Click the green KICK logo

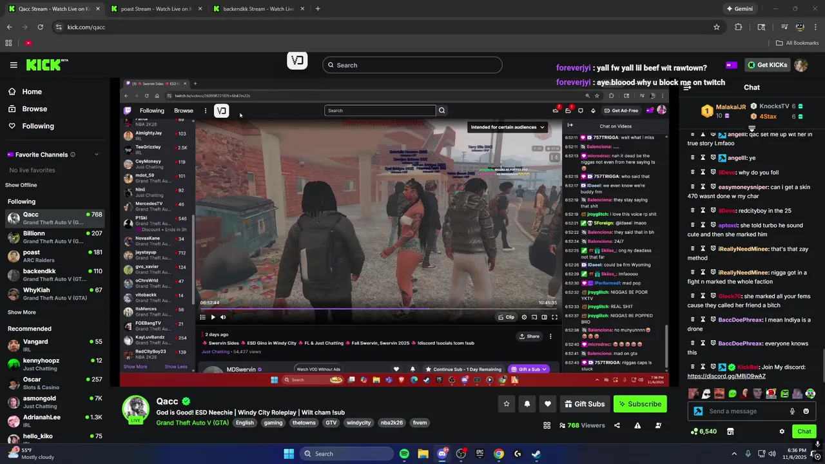pos(46,64)
